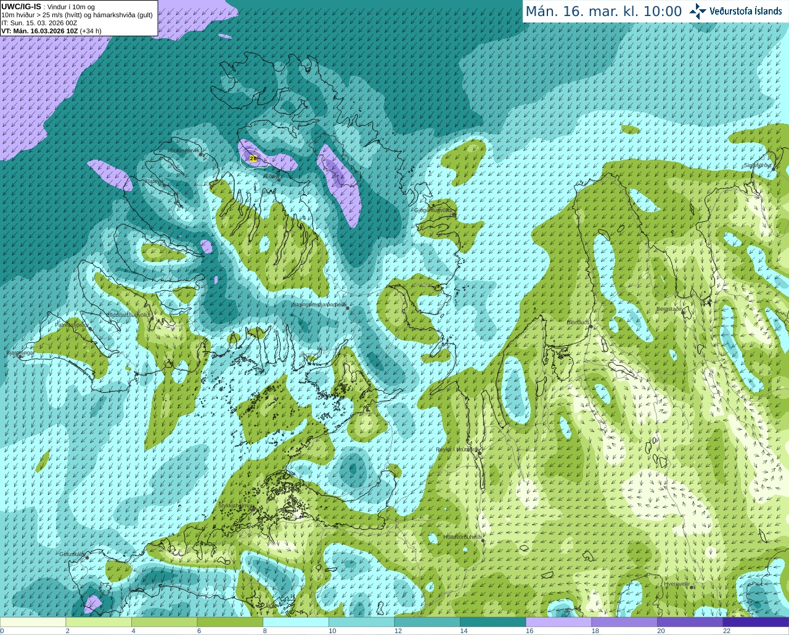The width and height of the screenshot is (789, 635).
Task: Click the Gjögurflugvöllur station label
Action: pos(433,210)
